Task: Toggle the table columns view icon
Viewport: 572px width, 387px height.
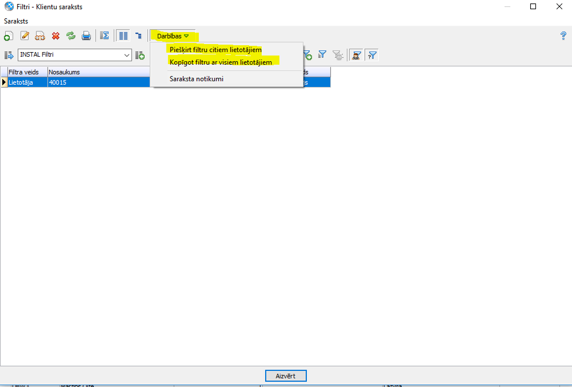Action: [x=123, y=35]
